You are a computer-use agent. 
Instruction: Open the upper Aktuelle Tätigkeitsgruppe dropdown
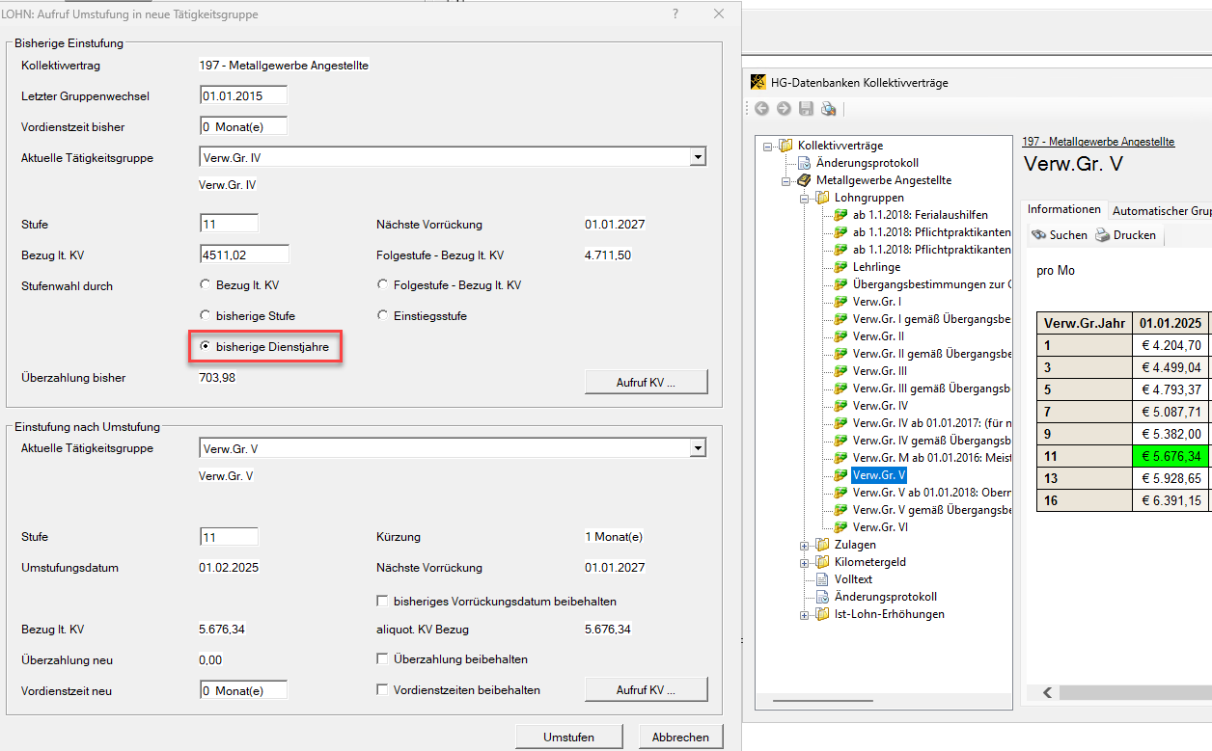click(x=698, y=158)
